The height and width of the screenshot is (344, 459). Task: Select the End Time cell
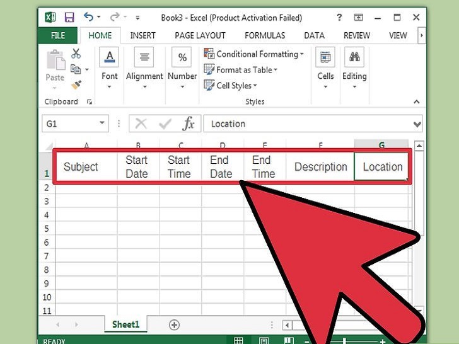click(265, 167)
